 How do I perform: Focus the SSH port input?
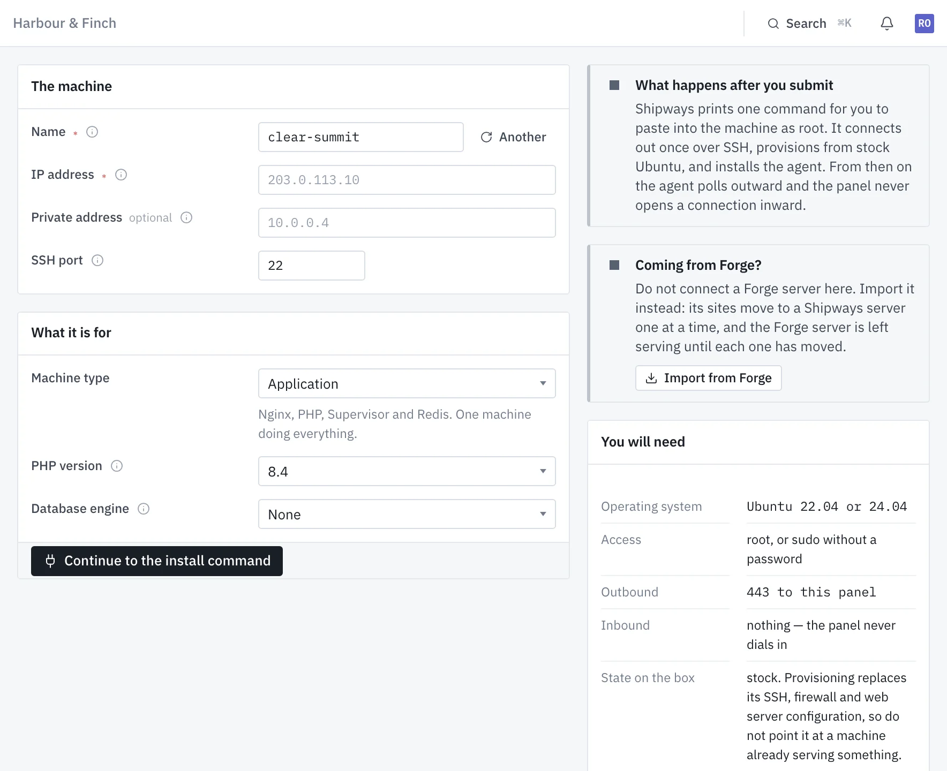pos(311,266)
